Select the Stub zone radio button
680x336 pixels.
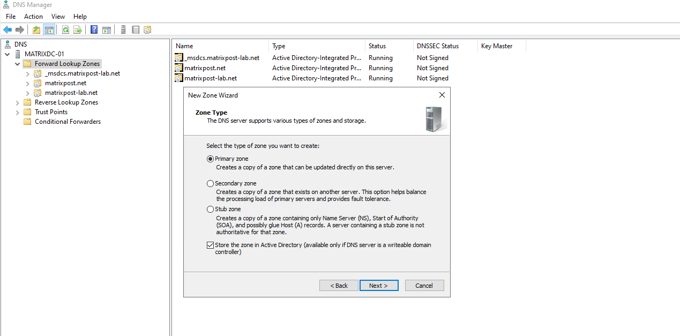pyautogui.click(x=210, y=209)
